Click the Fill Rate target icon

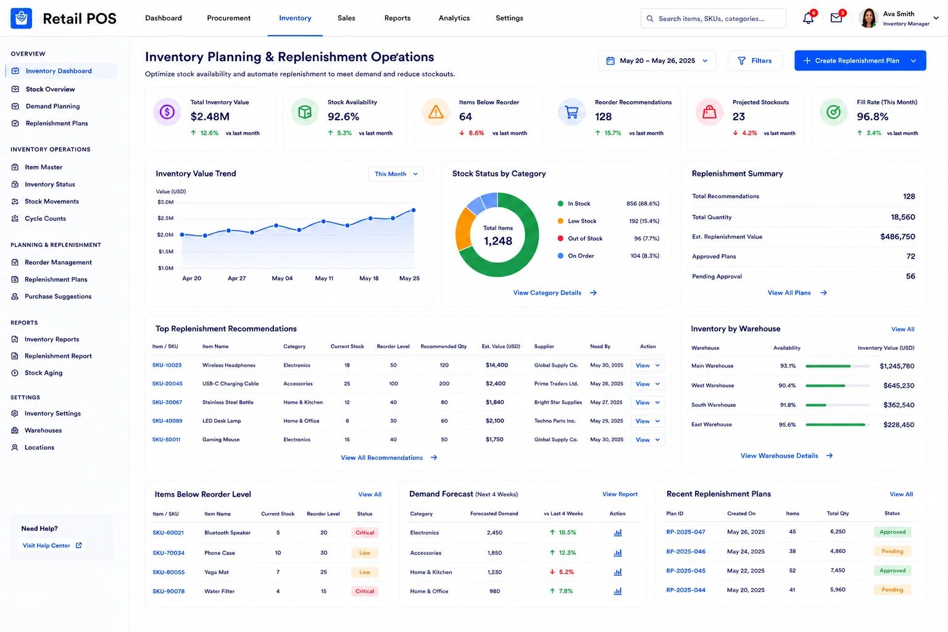click(833, 112)
